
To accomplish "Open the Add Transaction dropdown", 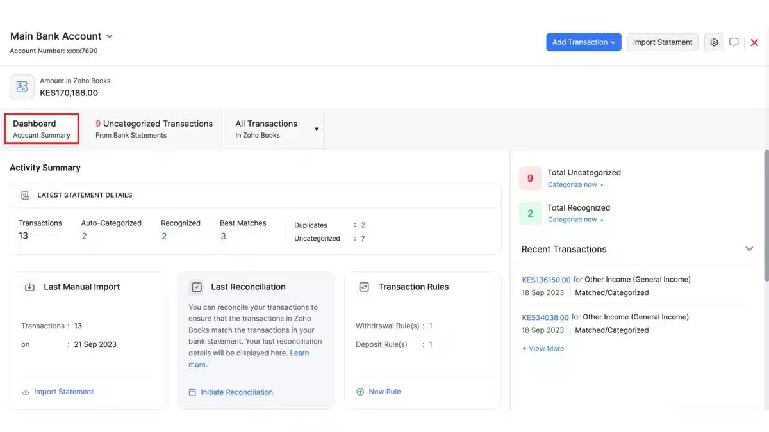I will [584, 42].
